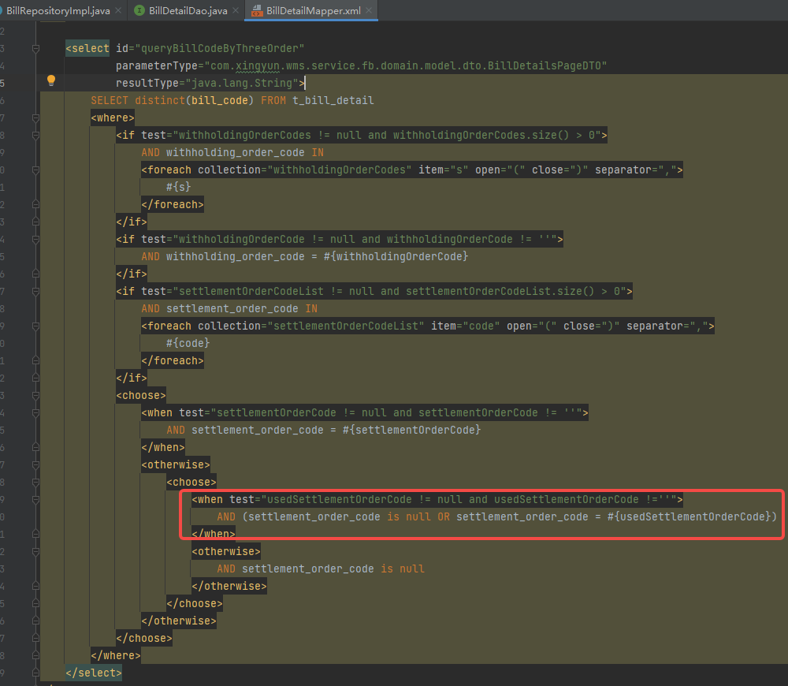Viewport: 788px width, 686px height.
Task: Fold the foreach withholdingOrderCodes block
Action: (35, 170)
